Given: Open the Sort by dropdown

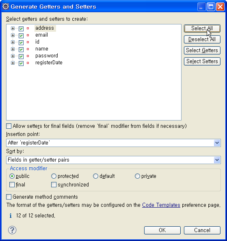Looking at the screenshot, I should click(217, 160).
